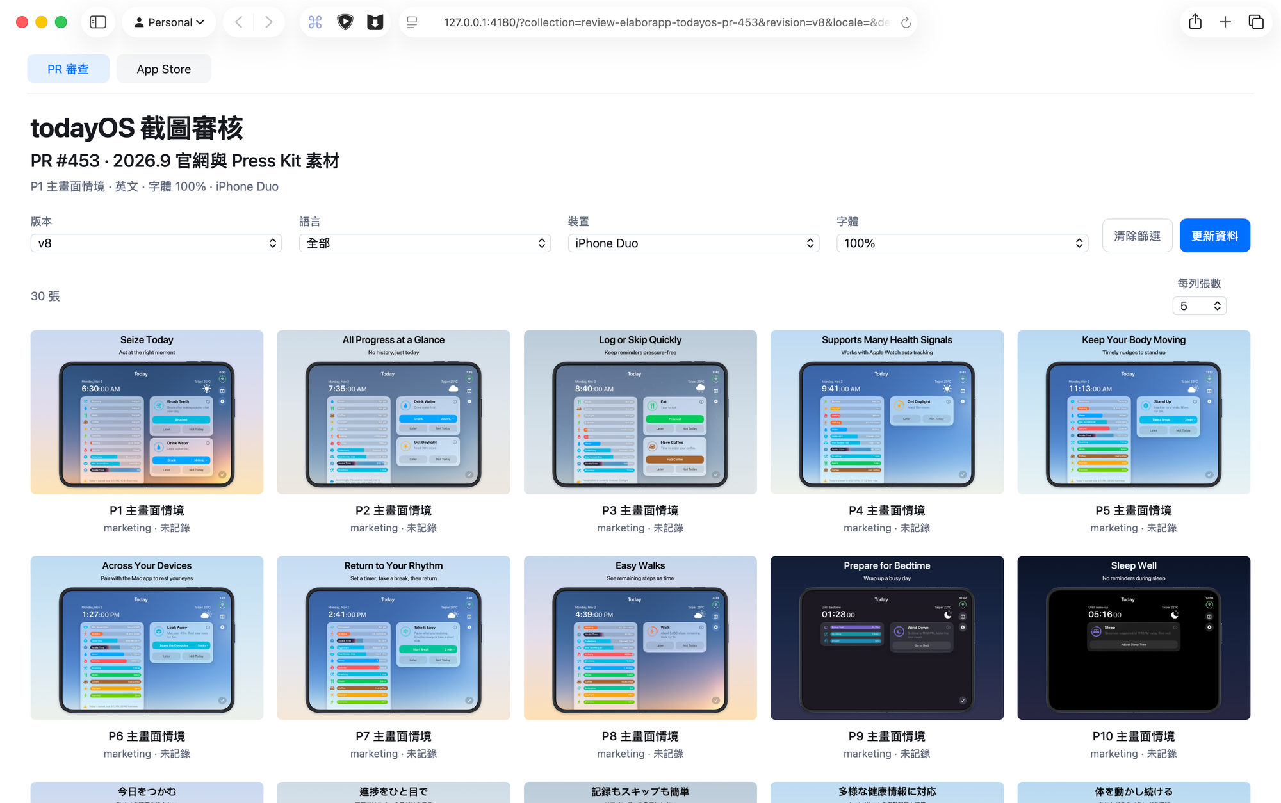Toggle the Safari sidebar icon
The width and height of the screenshot is (1281, 803).
point(98,22)
